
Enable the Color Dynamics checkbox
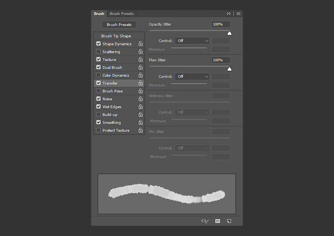click(x=99, y=75)
